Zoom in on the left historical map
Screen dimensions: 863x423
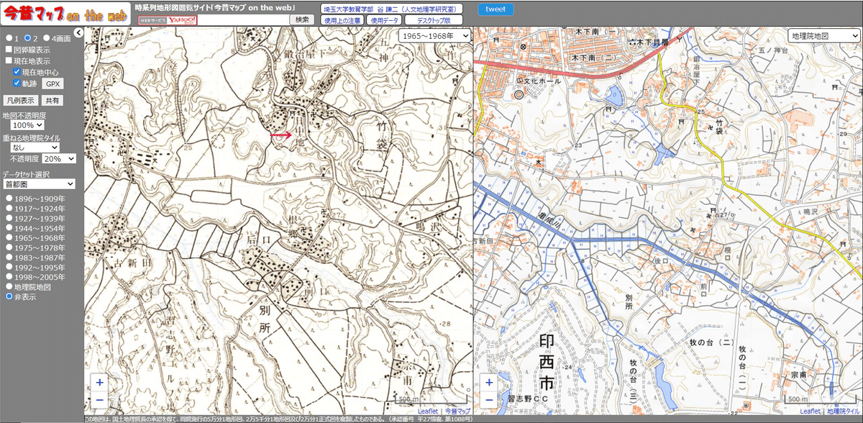tap(99, 382)
